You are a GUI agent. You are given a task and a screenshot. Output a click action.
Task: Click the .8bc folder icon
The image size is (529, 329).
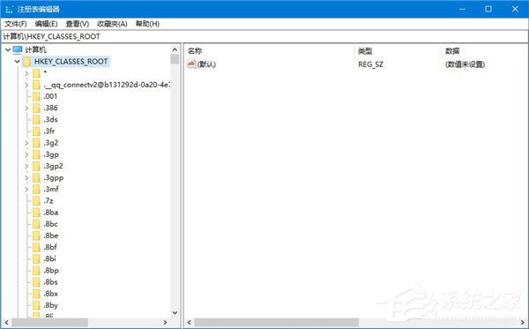36,224
